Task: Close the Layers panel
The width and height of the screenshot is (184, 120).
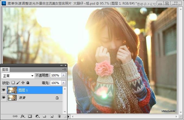Action: pos(66,66)
